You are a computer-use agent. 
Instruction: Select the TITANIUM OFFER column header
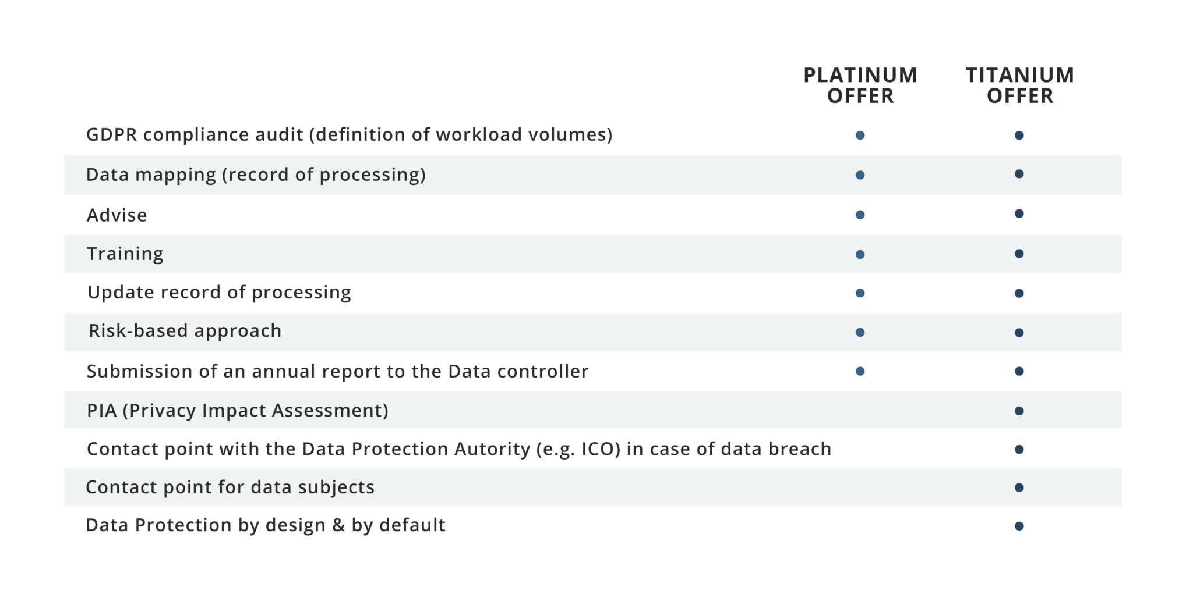pos(1019,86)
